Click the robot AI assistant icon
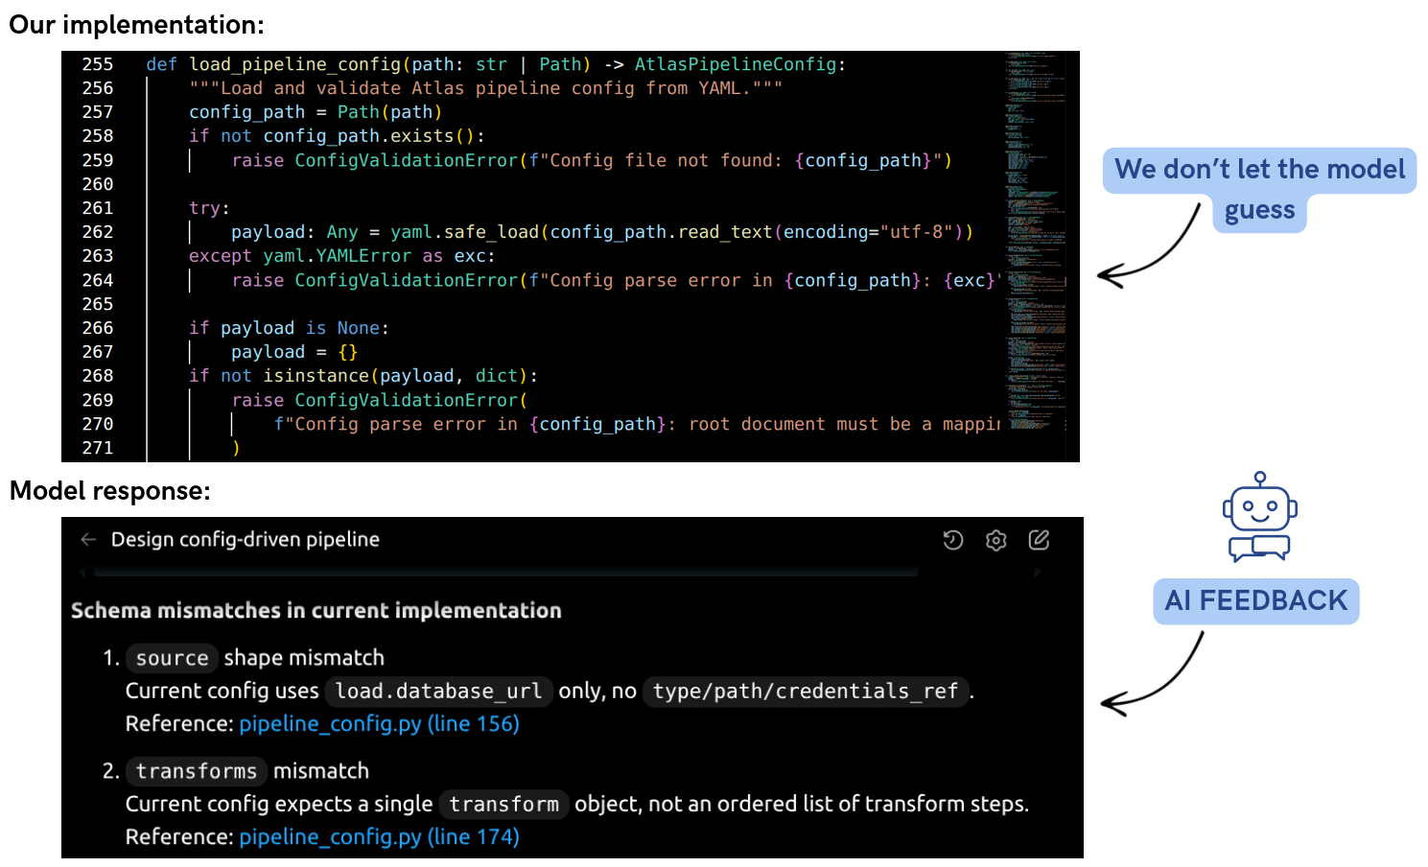Screen dimensions: 1428x867 [1257, 518]
